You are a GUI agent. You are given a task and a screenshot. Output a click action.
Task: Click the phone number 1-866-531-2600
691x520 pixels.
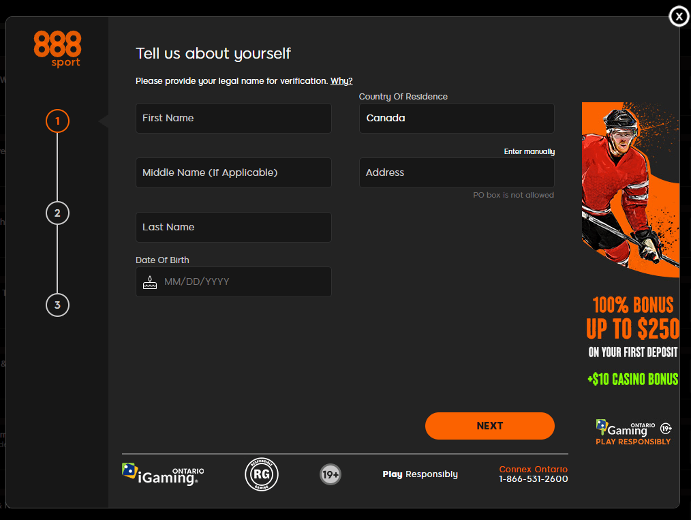click(x=533, y=479)
